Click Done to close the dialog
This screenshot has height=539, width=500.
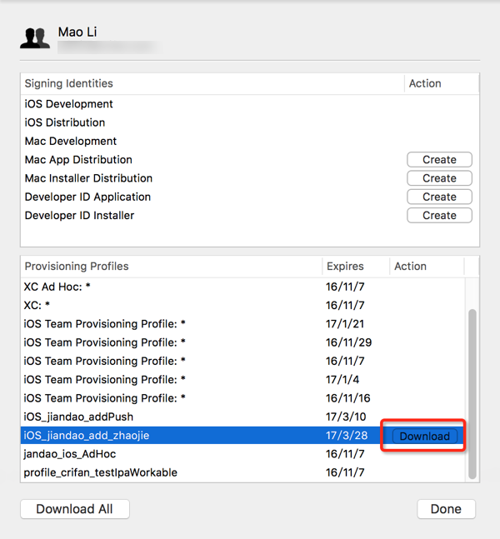(x=446, y=509)
